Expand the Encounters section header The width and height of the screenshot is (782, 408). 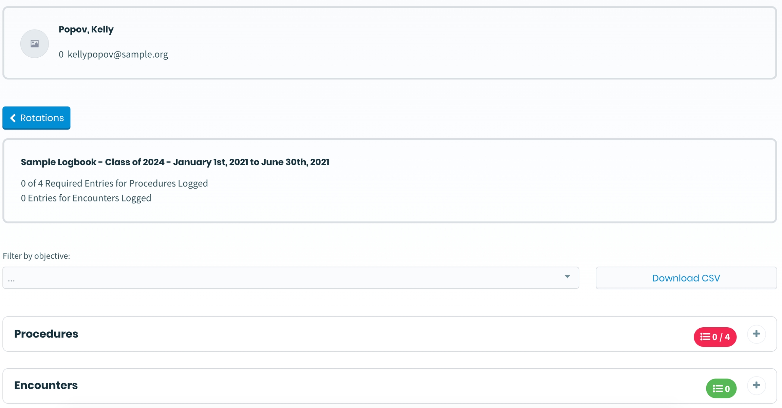point(46,385)
